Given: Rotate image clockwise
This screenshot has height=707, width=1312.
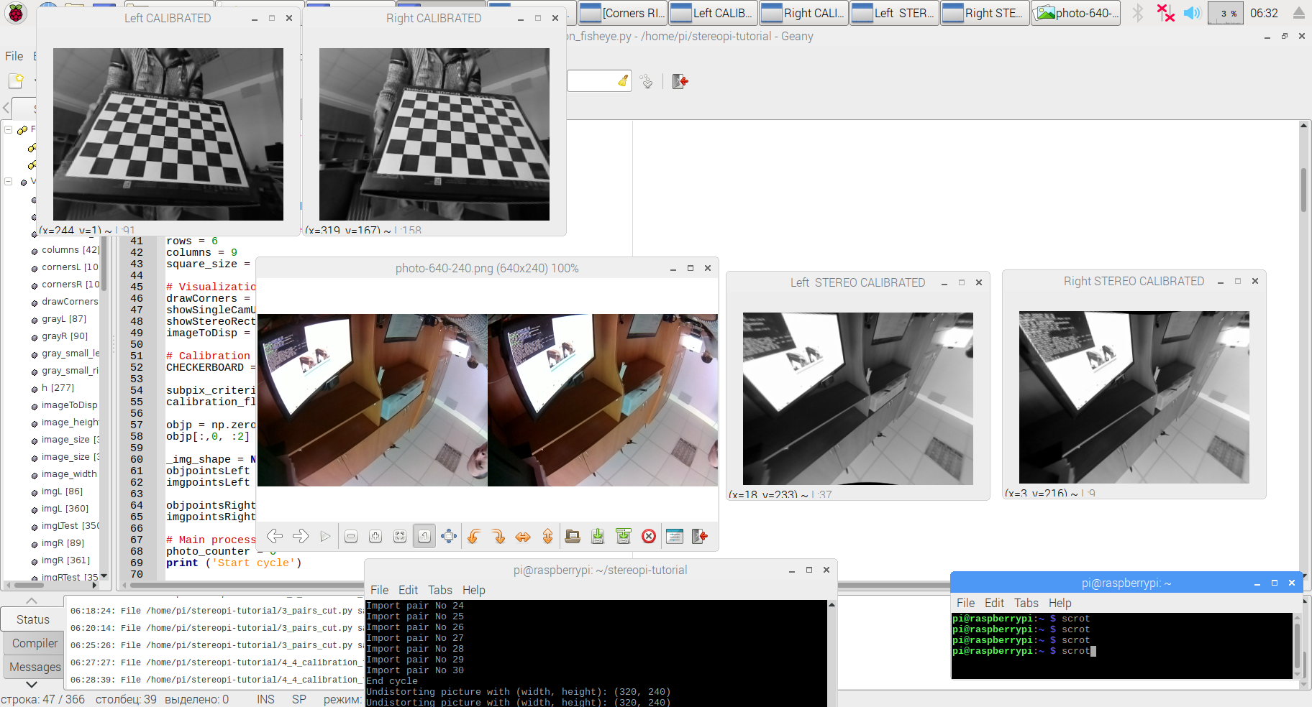Looking at the screenshot, I should tap(498, 536).
